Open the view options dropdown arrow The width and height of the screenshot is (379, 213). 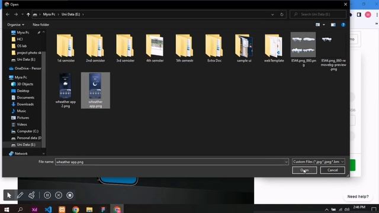click(324, 25)
